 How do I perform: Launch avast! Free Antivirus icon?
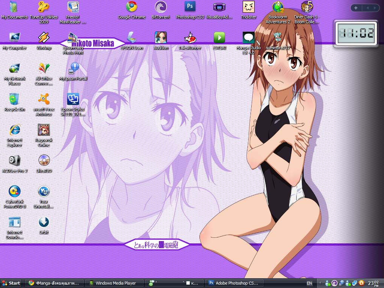pyautogui.click(x=44, y=105)
